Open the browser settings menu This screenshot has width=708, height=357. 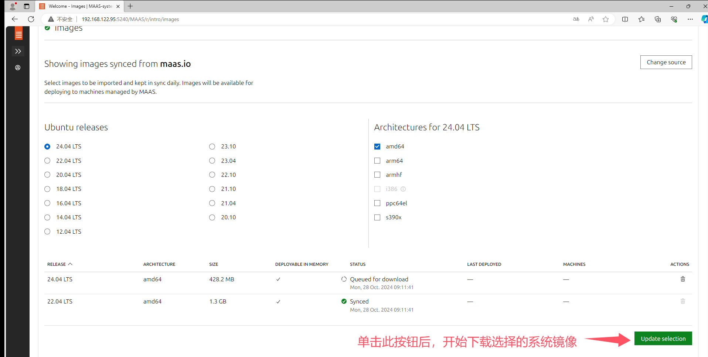tap(690, 19)
